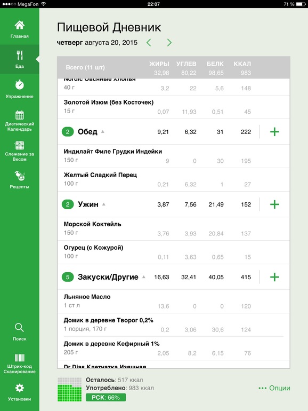The height and width of the screenshot is (411, 308).
Task: Launch Штрих-код Сканирование barcode icon
Action: point(19,358)
